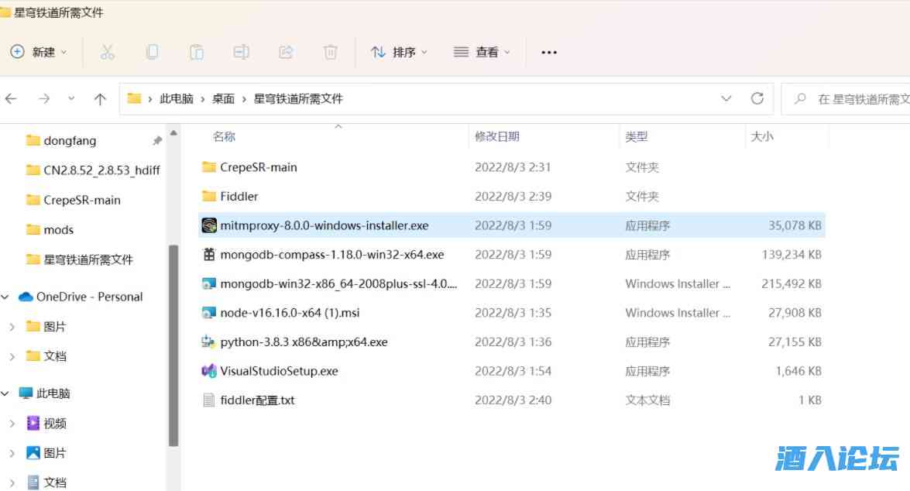
Task: Click the 图片 icon under 此电脑
Action: [x=33, y=453]
